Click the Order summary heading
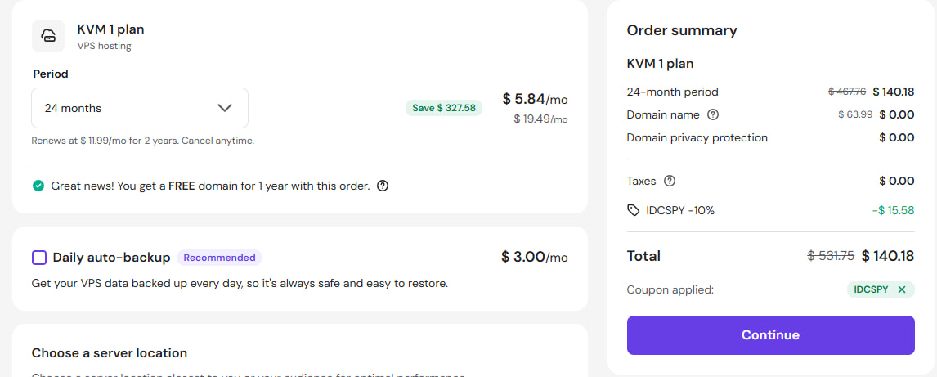The image size is (937, 377). [x=682, y=31]
